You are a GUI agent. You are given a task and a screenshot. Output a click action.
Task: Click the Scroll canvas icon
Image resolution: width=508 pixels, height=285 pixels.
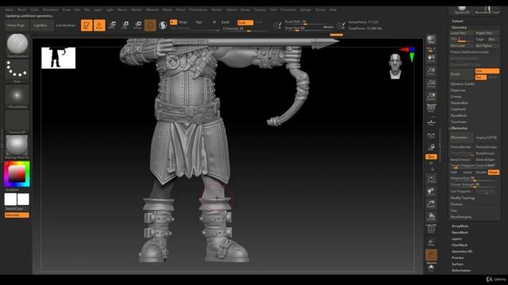(431, 59)
